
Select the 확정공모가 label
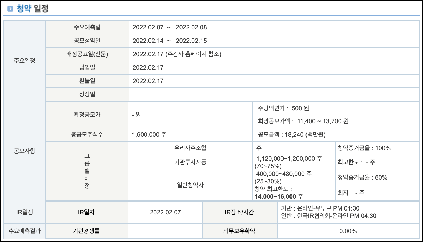87,114
